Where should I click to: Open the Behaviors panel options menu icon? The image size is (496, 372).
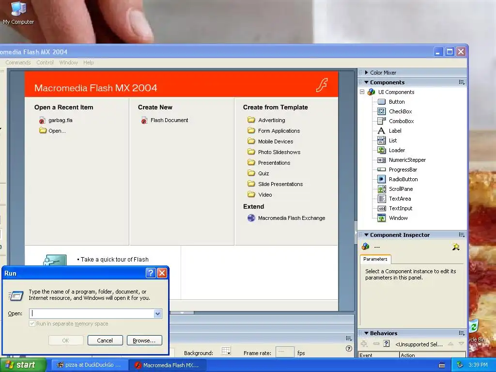click(x=462, y=333)
